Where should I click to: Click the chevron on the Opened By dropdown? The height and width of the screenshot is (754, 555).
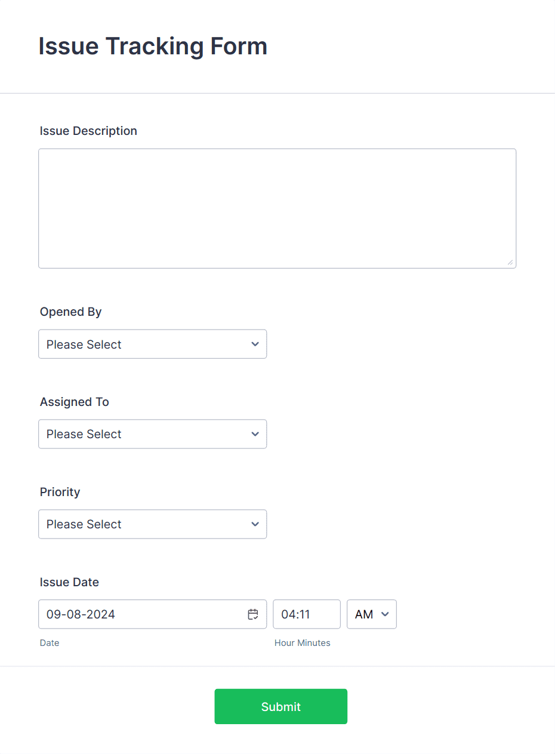pyautogui.click(x=254, y=344)
